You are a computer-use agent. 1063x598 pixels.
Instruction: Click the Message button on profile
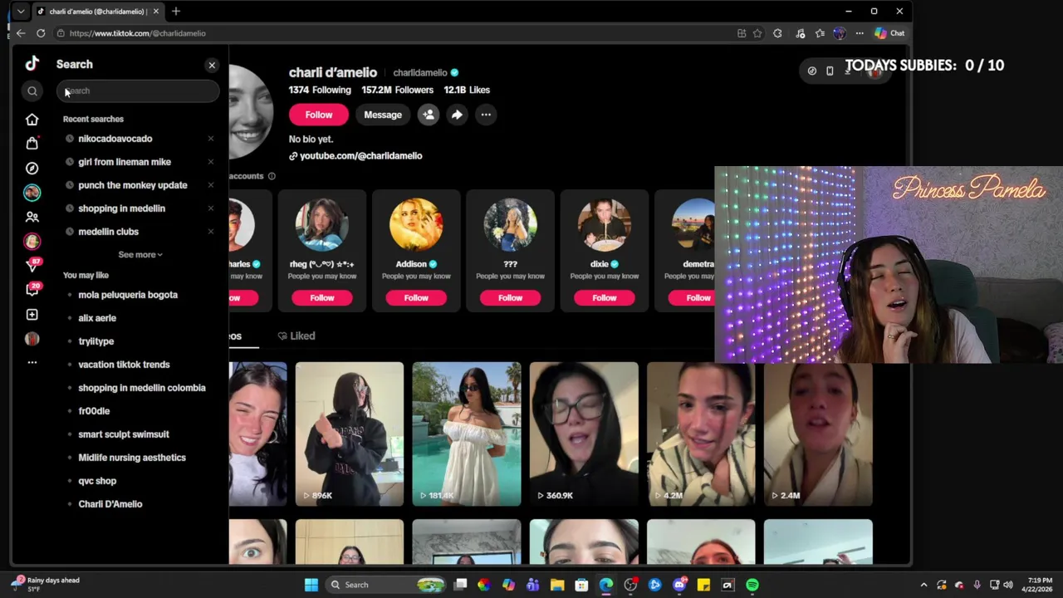tap(383, 115)
